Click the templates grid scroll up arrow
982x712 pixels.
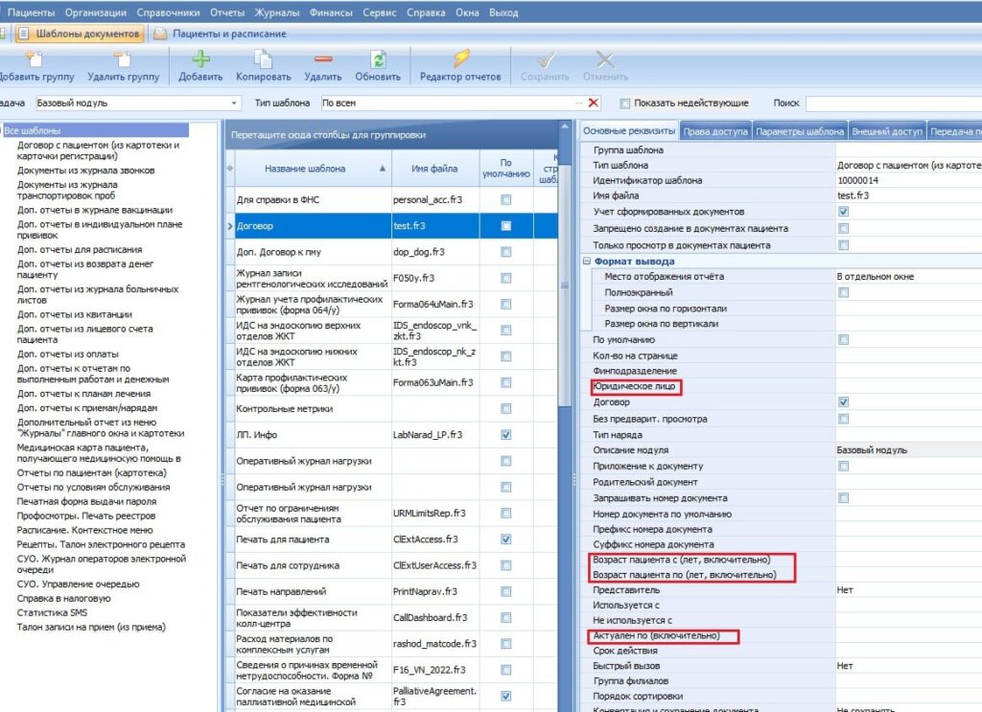(x=565, y=126)
